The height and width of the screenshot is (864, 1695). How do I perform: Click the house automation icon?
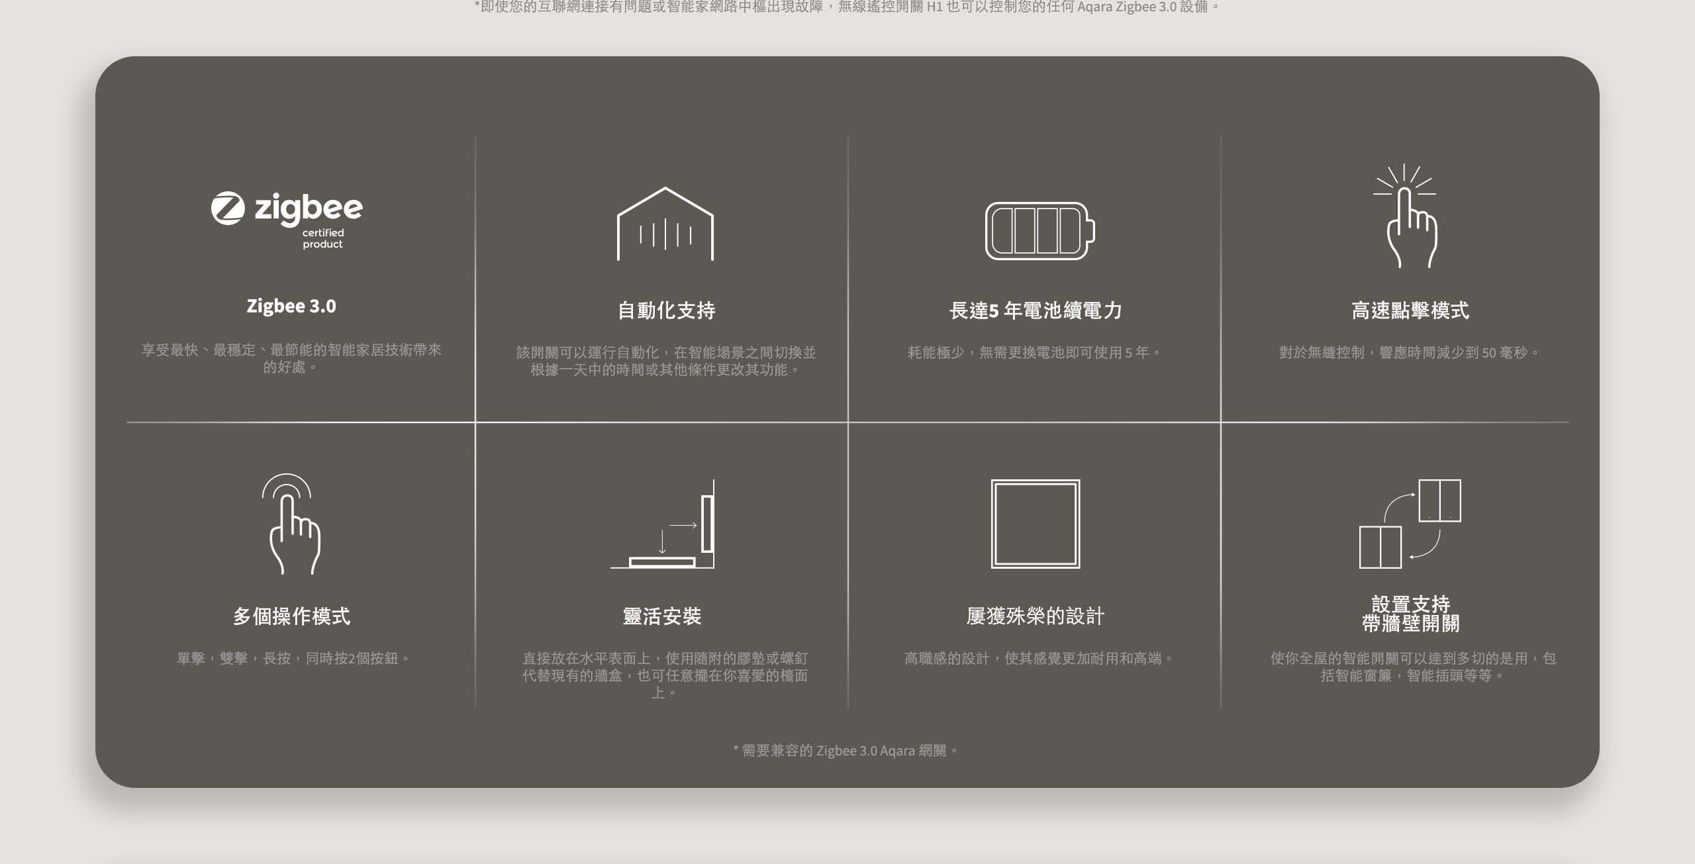click(665, 225)
